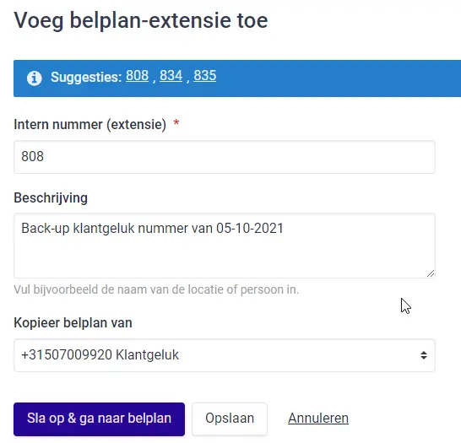Click the Intern nummer (extensie) label
This screenshot has height=443, width=461.
tap(90, 125)
